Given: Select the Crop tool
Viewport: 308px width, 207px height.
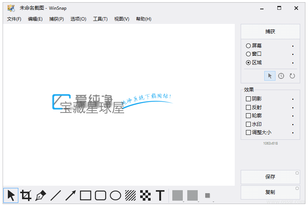Looking at the screenshot, I should [26, 195].
